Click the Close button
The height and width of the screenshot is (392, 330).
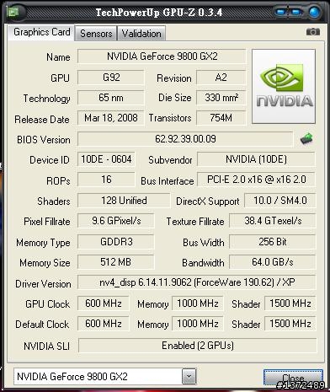point(293,378)
